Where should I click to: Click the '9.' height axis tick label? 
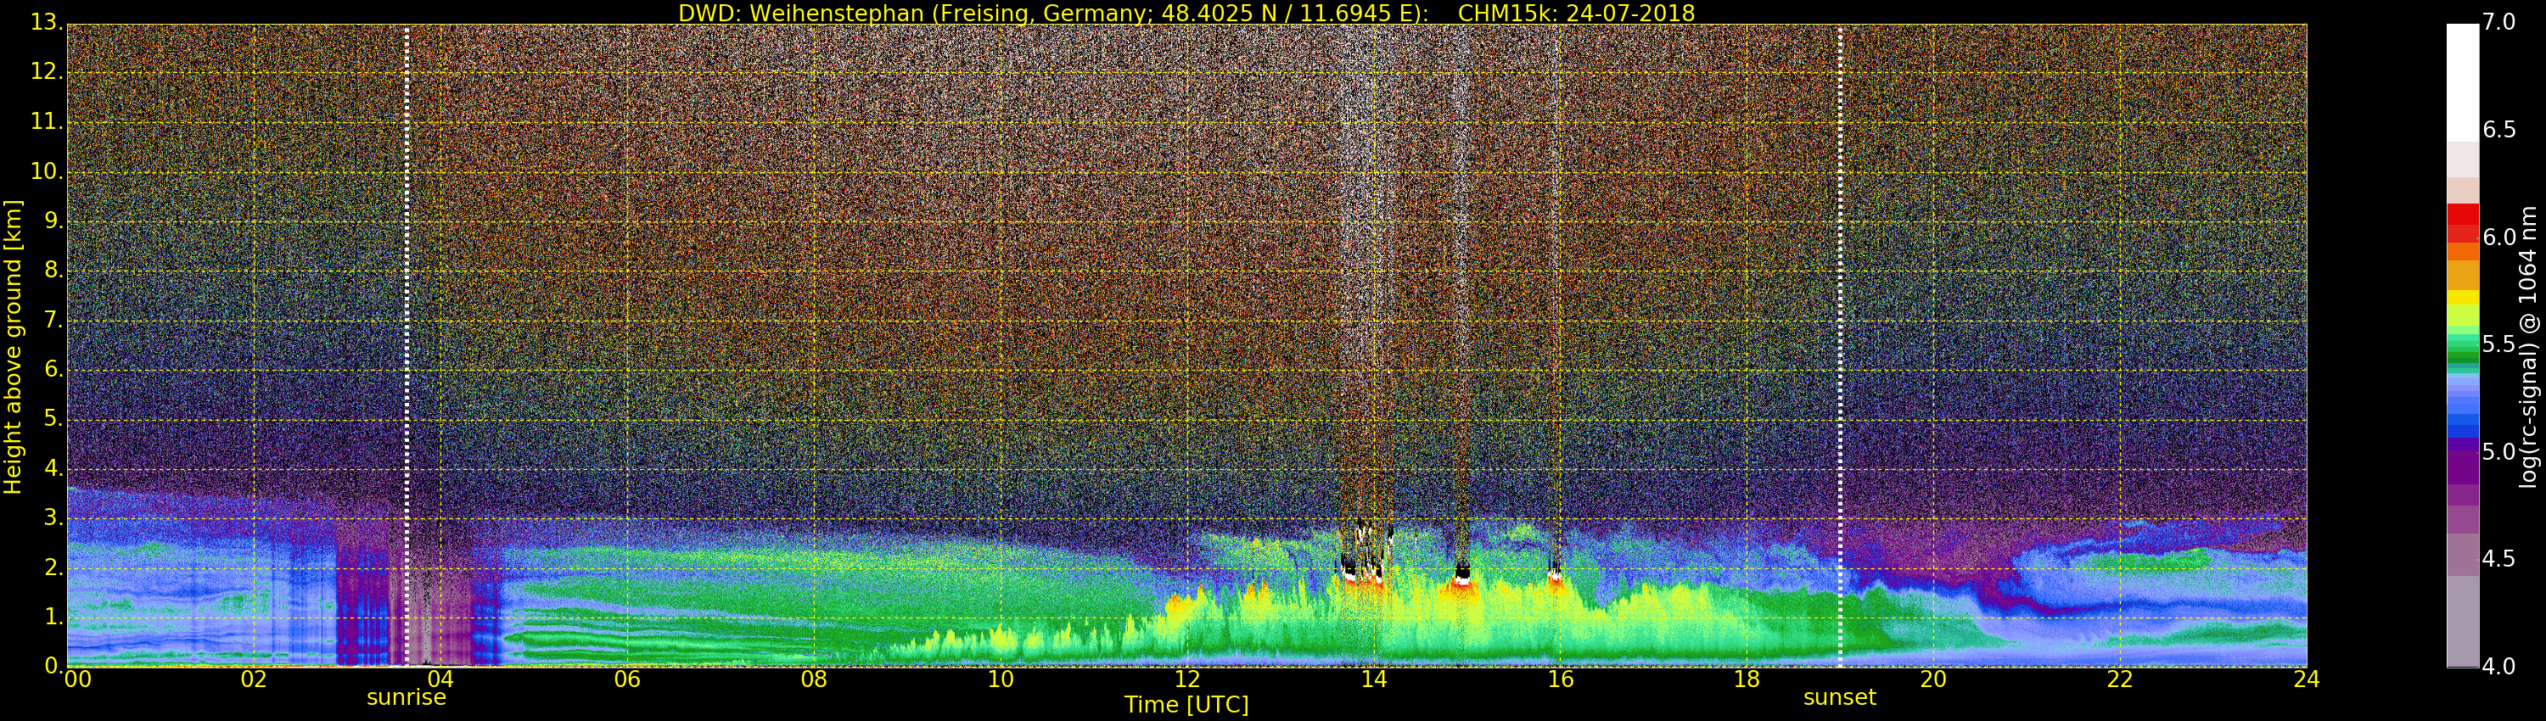coord(54,221)
